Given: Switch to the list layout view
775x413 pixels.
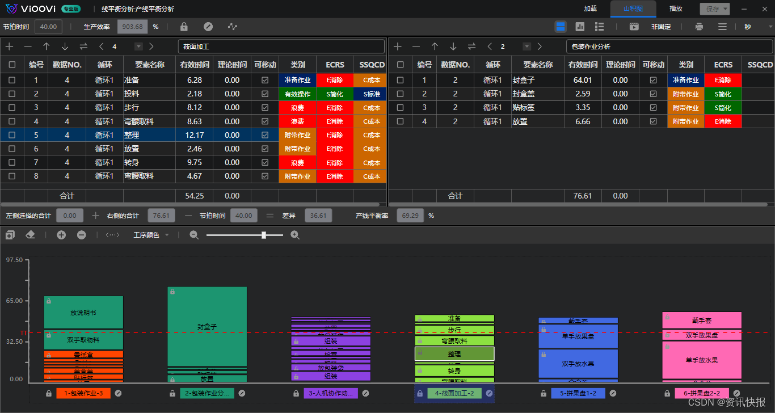Looking at the screenshot, I should point(599,27).
